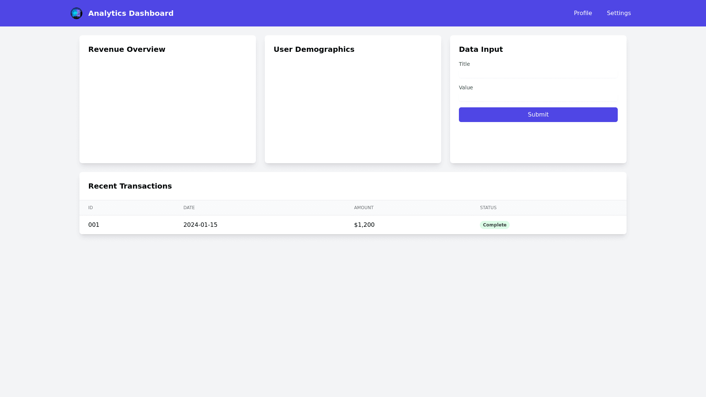Click the Complete status badge
706x397 pixels.
click(x=494, y=225)
